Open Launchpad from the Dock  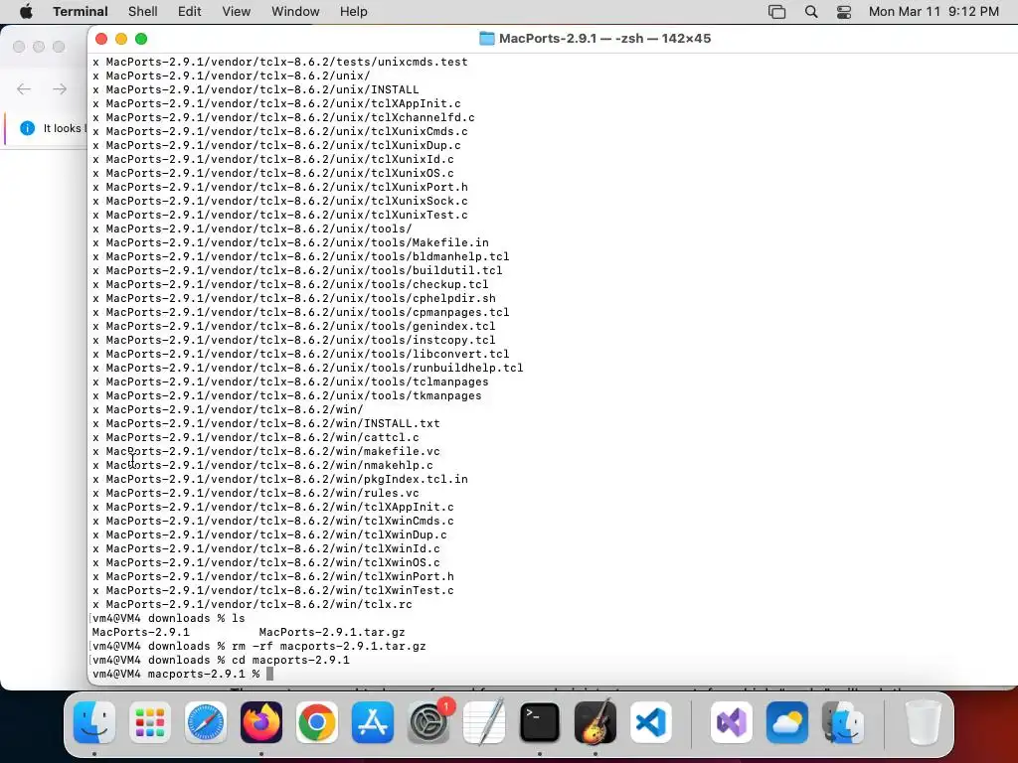point(150,722)
